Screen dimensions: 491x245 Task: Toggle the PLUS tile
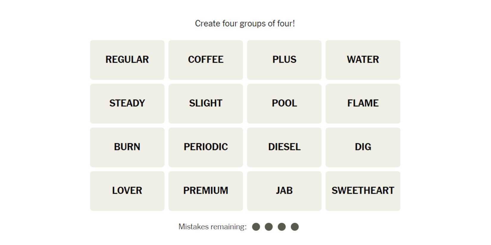coord(284,60)
